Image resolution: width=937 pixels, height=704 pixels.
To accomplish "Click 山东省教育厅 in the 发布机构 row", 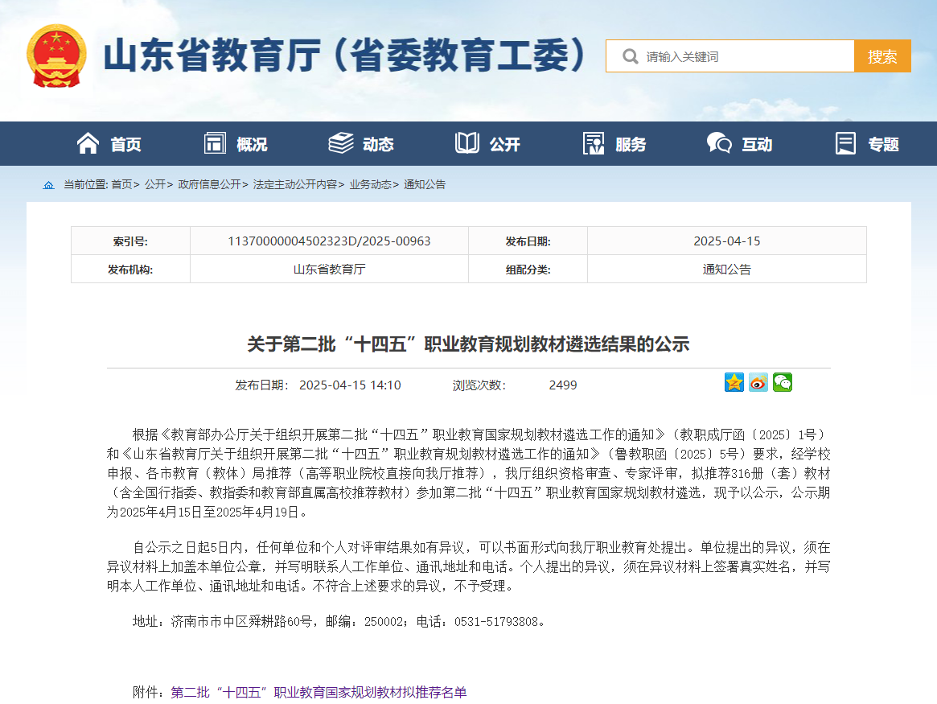I will click(329, 269).
